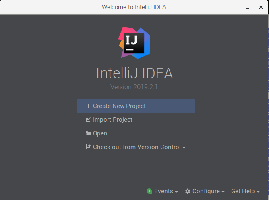Screen dimensions: 269x200
Task: Open Check out from Version Control menu
Action: pyautogui.click(x=137, y=147)
